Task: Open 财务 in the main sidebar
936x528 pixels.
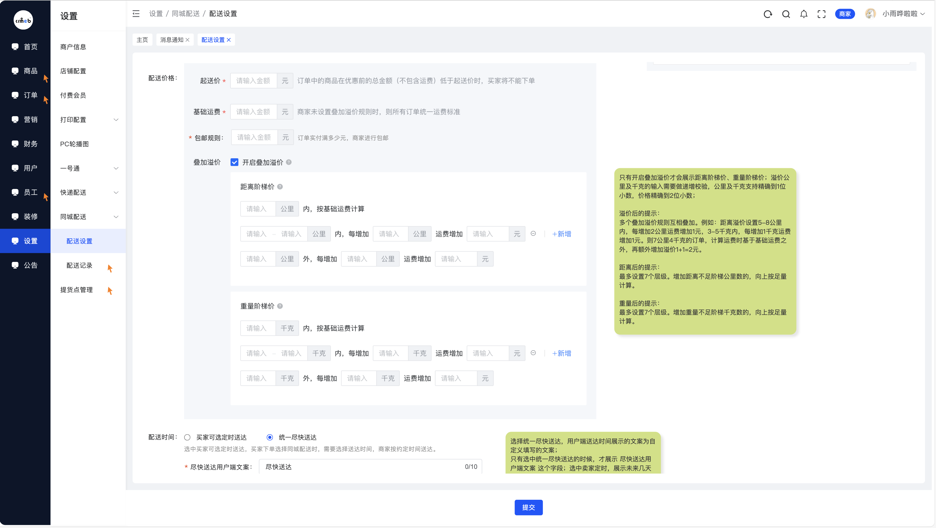Action: pyautogui.click(x=25, y=144)
